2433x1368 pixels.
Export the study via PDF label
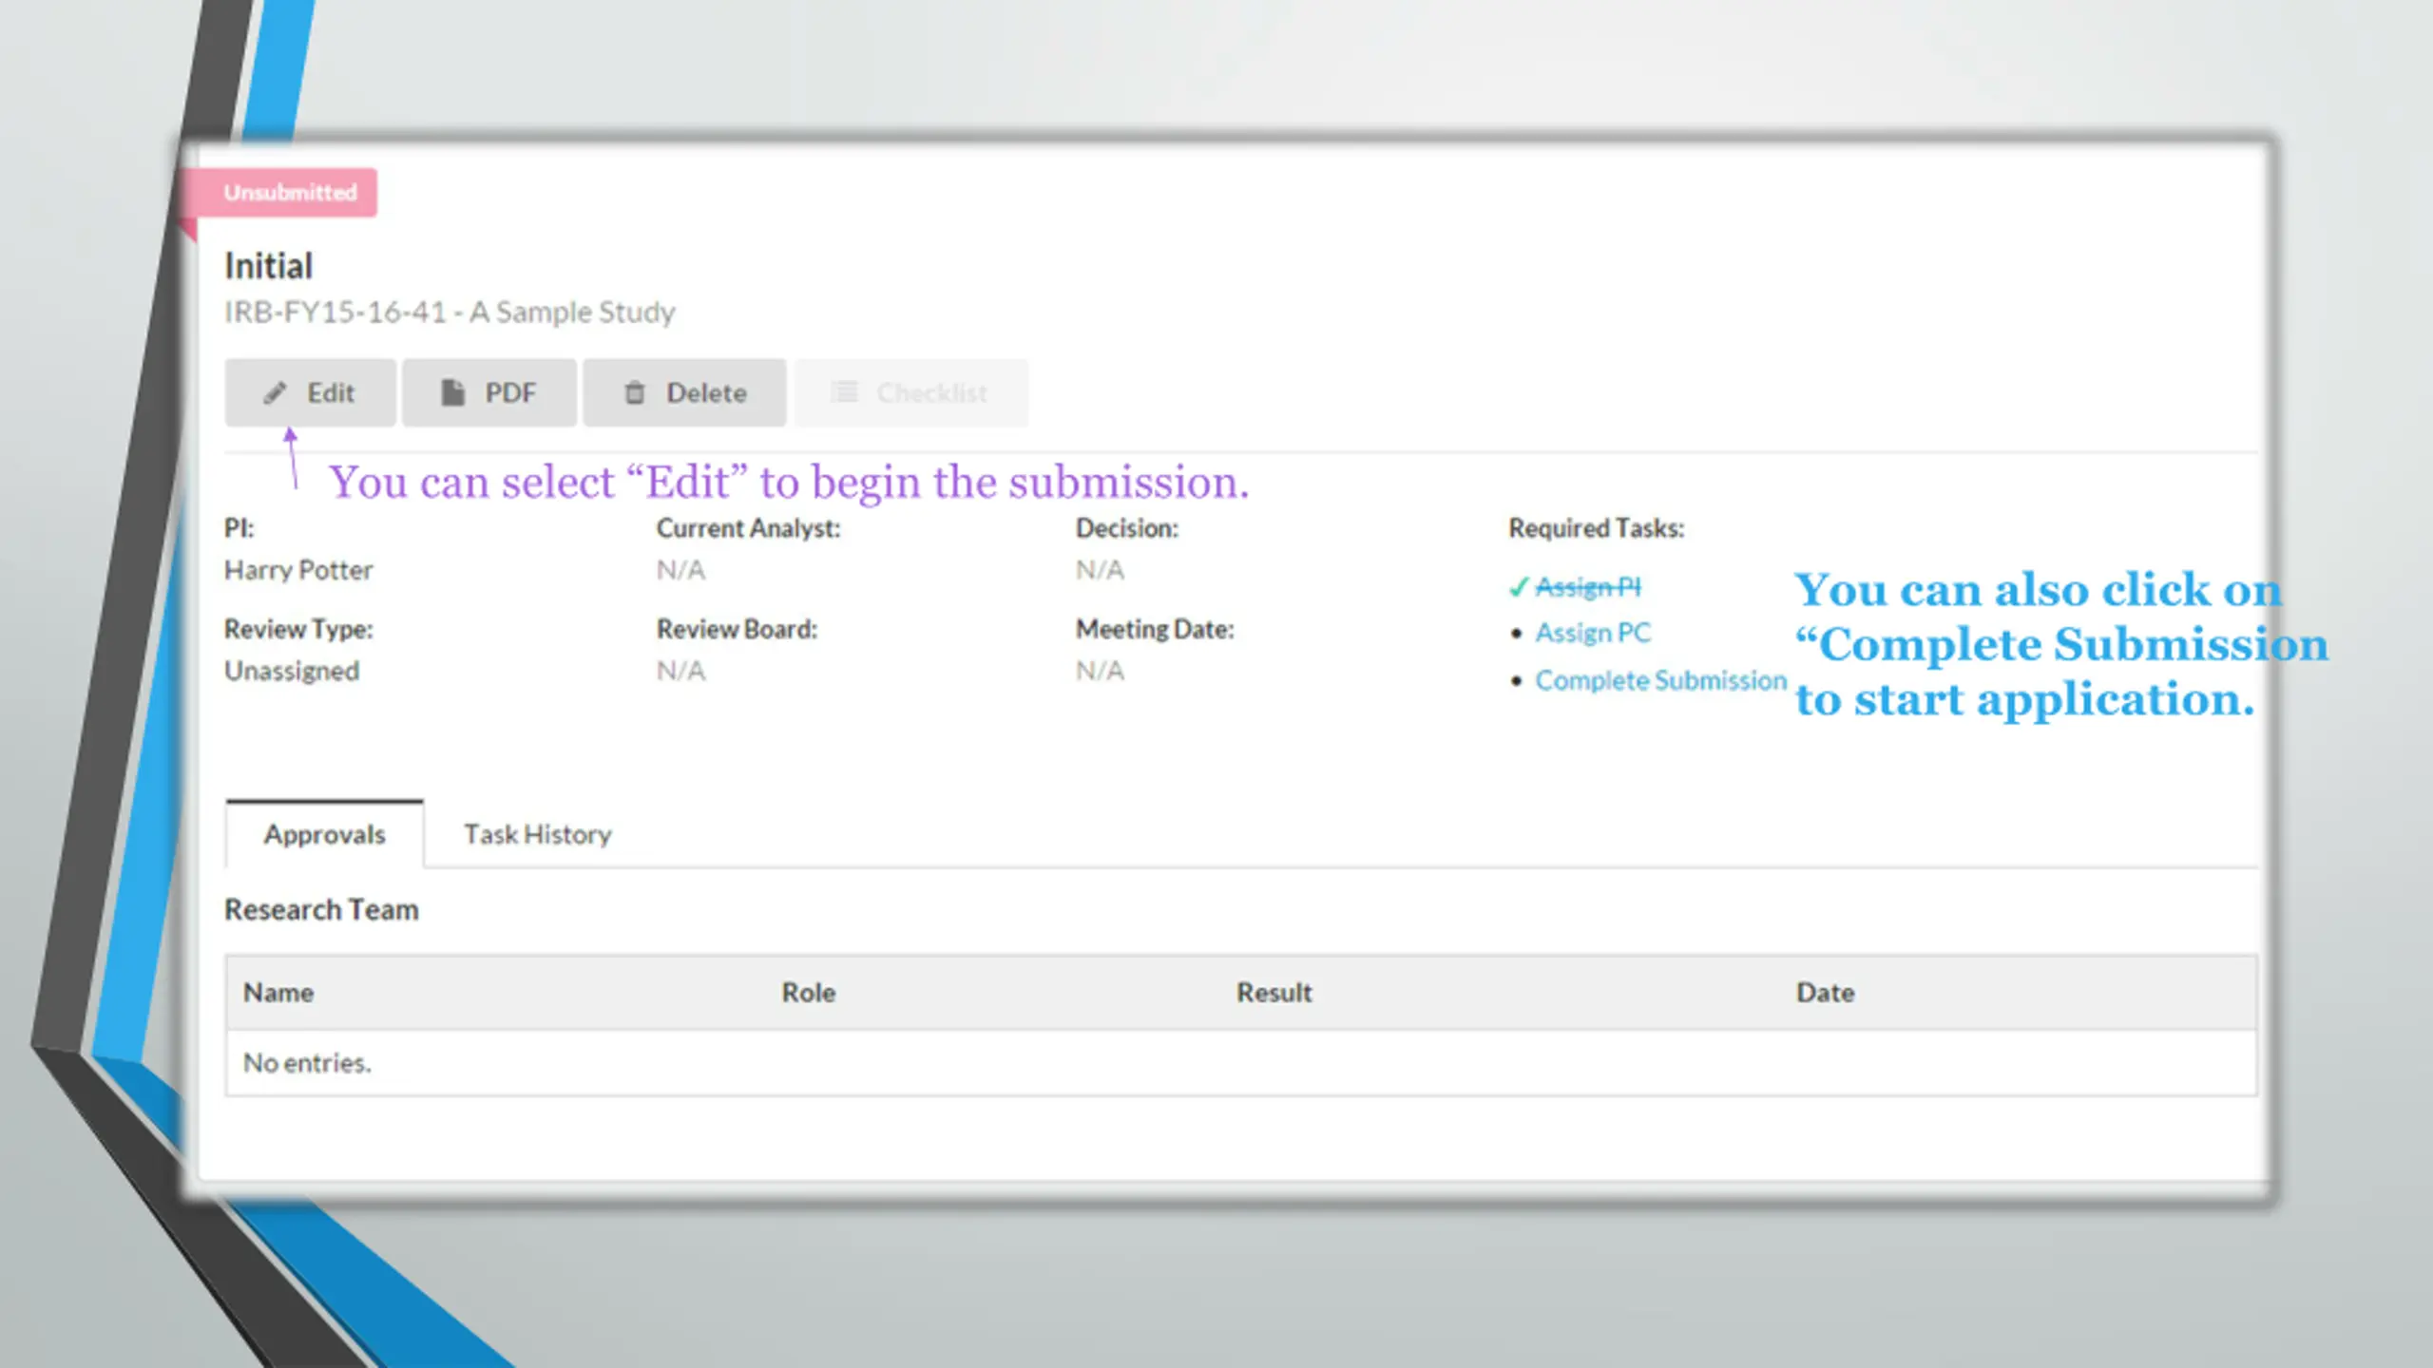tap(510, 392)
